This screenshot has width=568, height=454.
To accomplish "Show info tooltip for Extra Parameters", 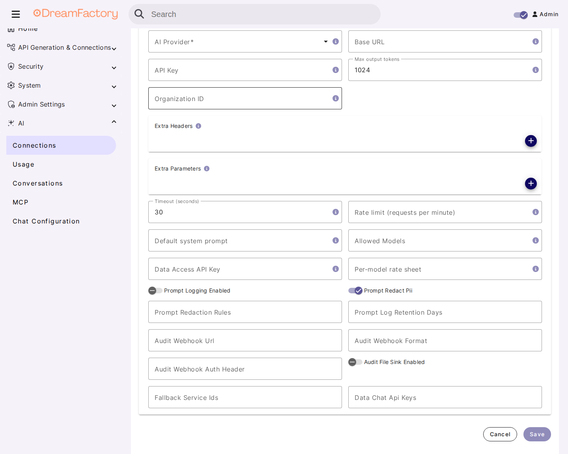I will tap(207, 169).
